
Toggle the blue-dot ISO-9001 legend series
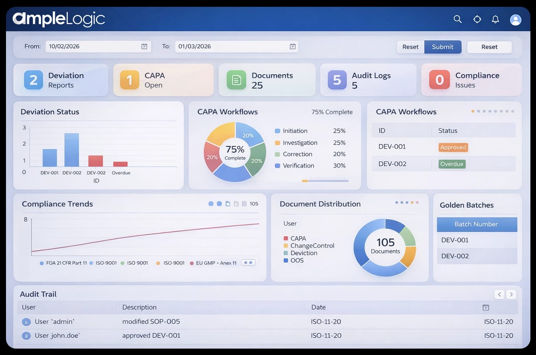coord(103,263)
